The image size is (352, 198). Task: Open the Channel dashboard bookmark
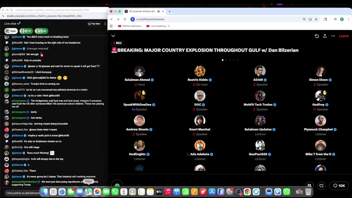pyautogui.click(x=130, y=26)
